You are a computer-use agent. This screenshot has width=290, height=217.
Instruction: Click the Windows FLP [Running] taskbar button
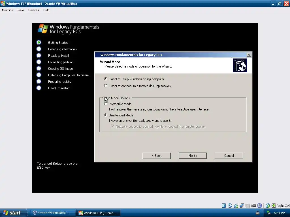pyautogui.click(x=98, y=213)
